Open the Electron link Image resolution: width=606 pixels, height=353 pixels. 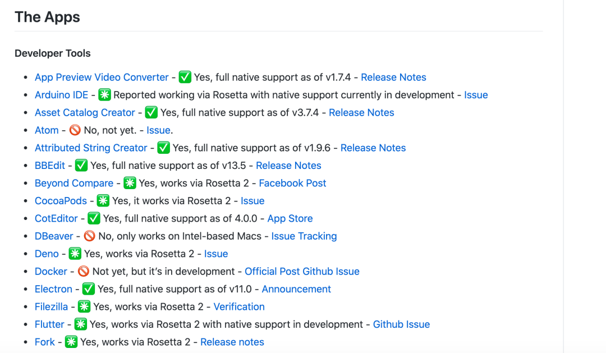tap(53, 289)
